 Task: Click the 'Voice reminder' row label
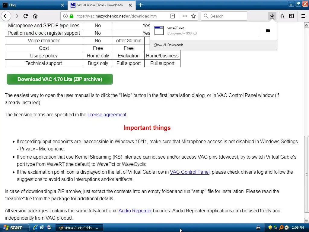(x=44, y=41)
